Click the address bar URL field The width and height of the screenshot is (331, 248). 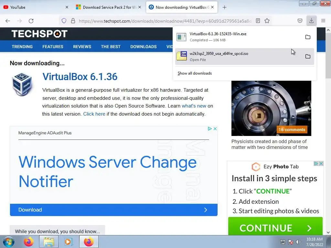pos(165,21)
